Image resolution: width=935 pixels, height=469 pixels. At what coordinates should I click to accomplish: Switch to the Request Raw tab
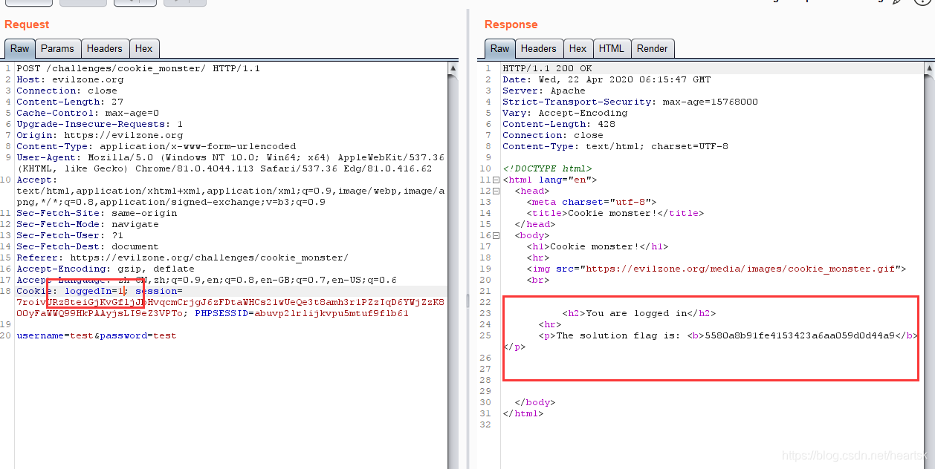[19, 49]
